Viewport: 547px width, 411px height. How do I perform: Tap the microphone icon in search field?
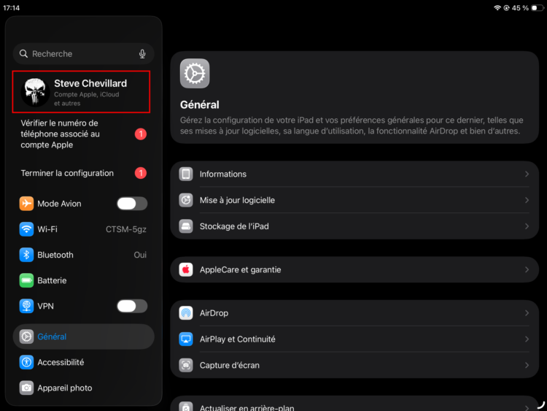[142, 54]
